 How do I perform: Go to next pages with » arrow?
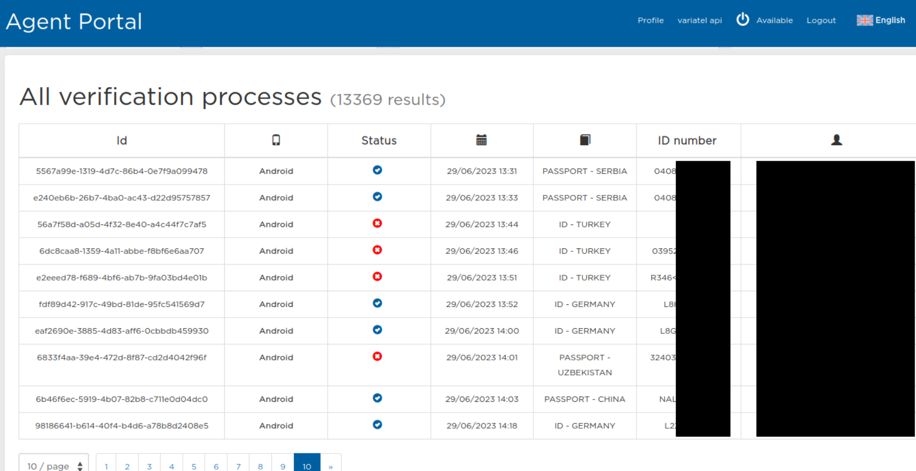click(331, 466)
